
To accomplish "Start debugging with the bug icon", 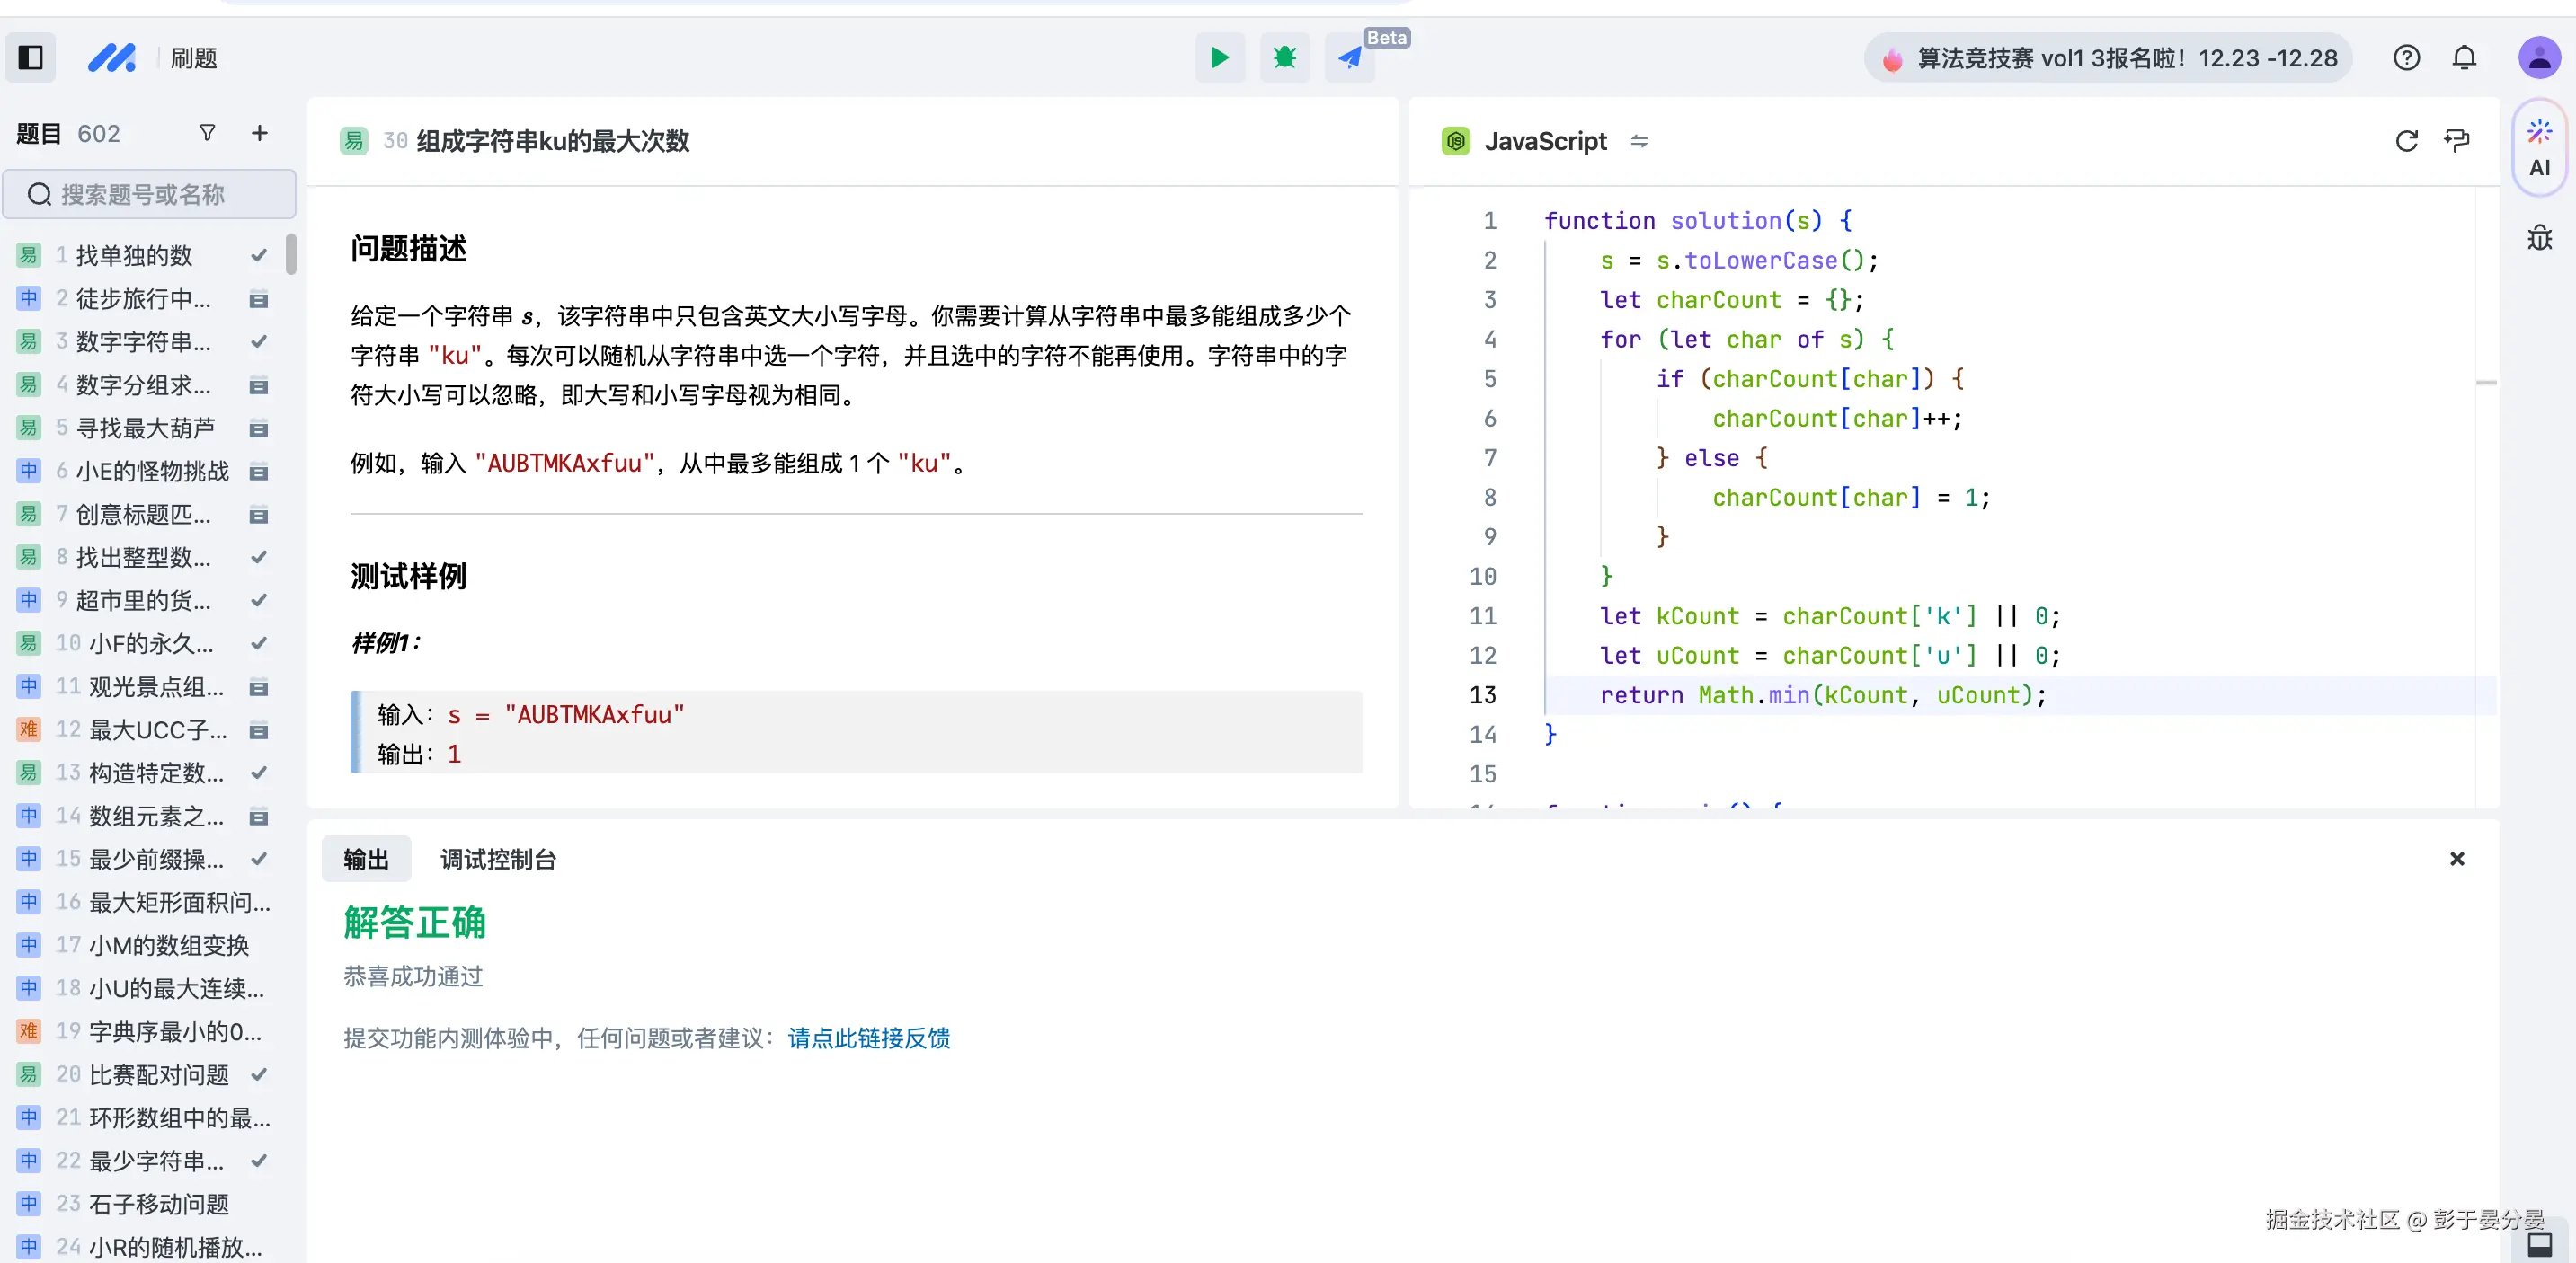I will pyautogui.click(x=1284, y=57).
